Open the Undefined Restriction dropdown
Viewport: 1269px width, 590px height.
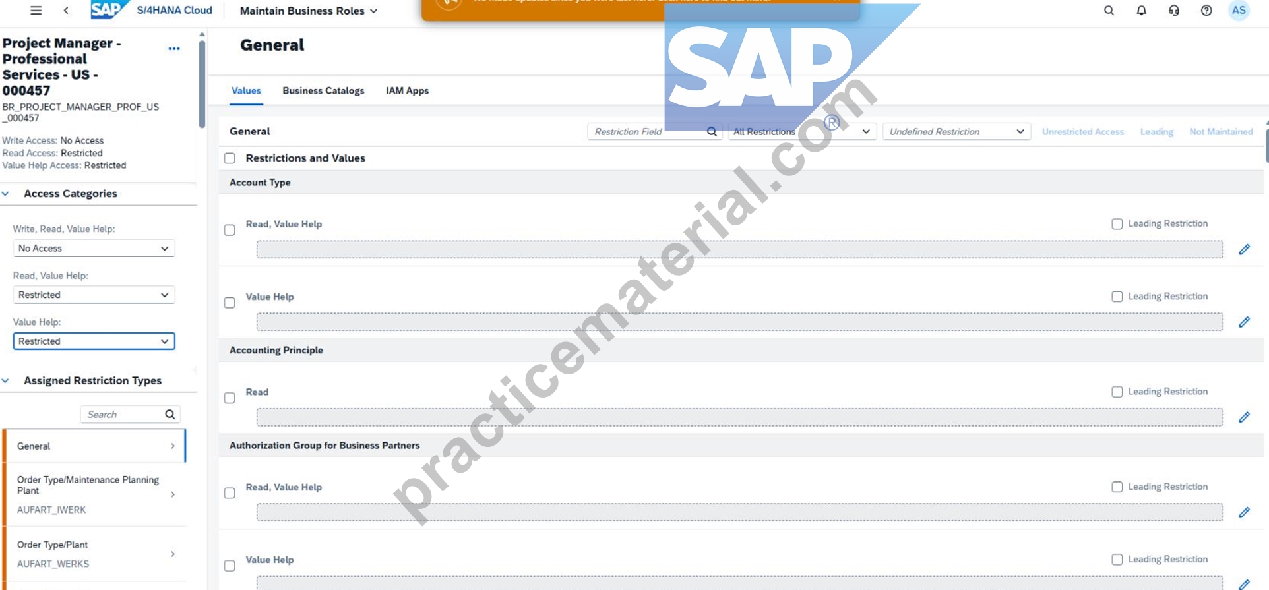click(956, 132)
